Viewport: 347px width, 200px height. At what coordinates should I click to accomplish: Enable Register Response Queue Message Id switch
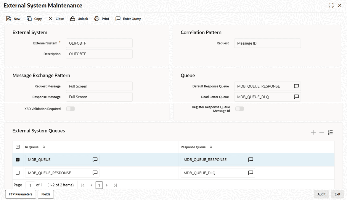click(x=240, y=109)
